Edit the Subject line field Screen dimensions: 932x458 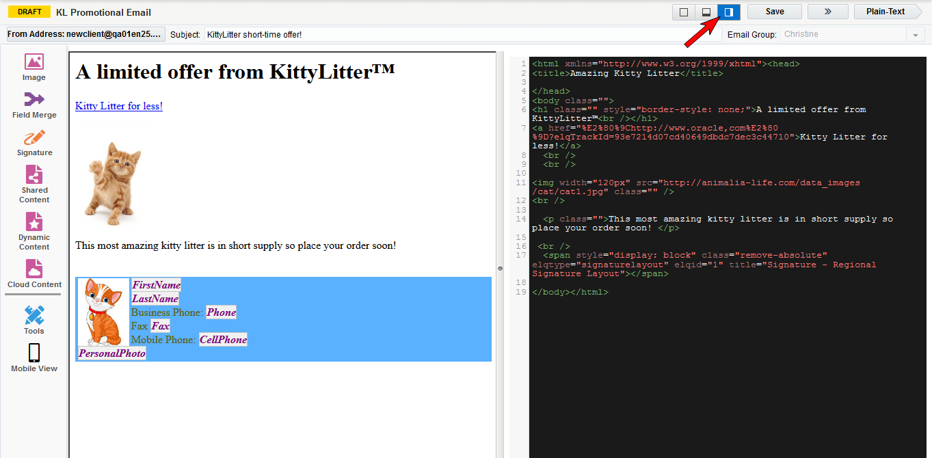(x=462, y=34)
